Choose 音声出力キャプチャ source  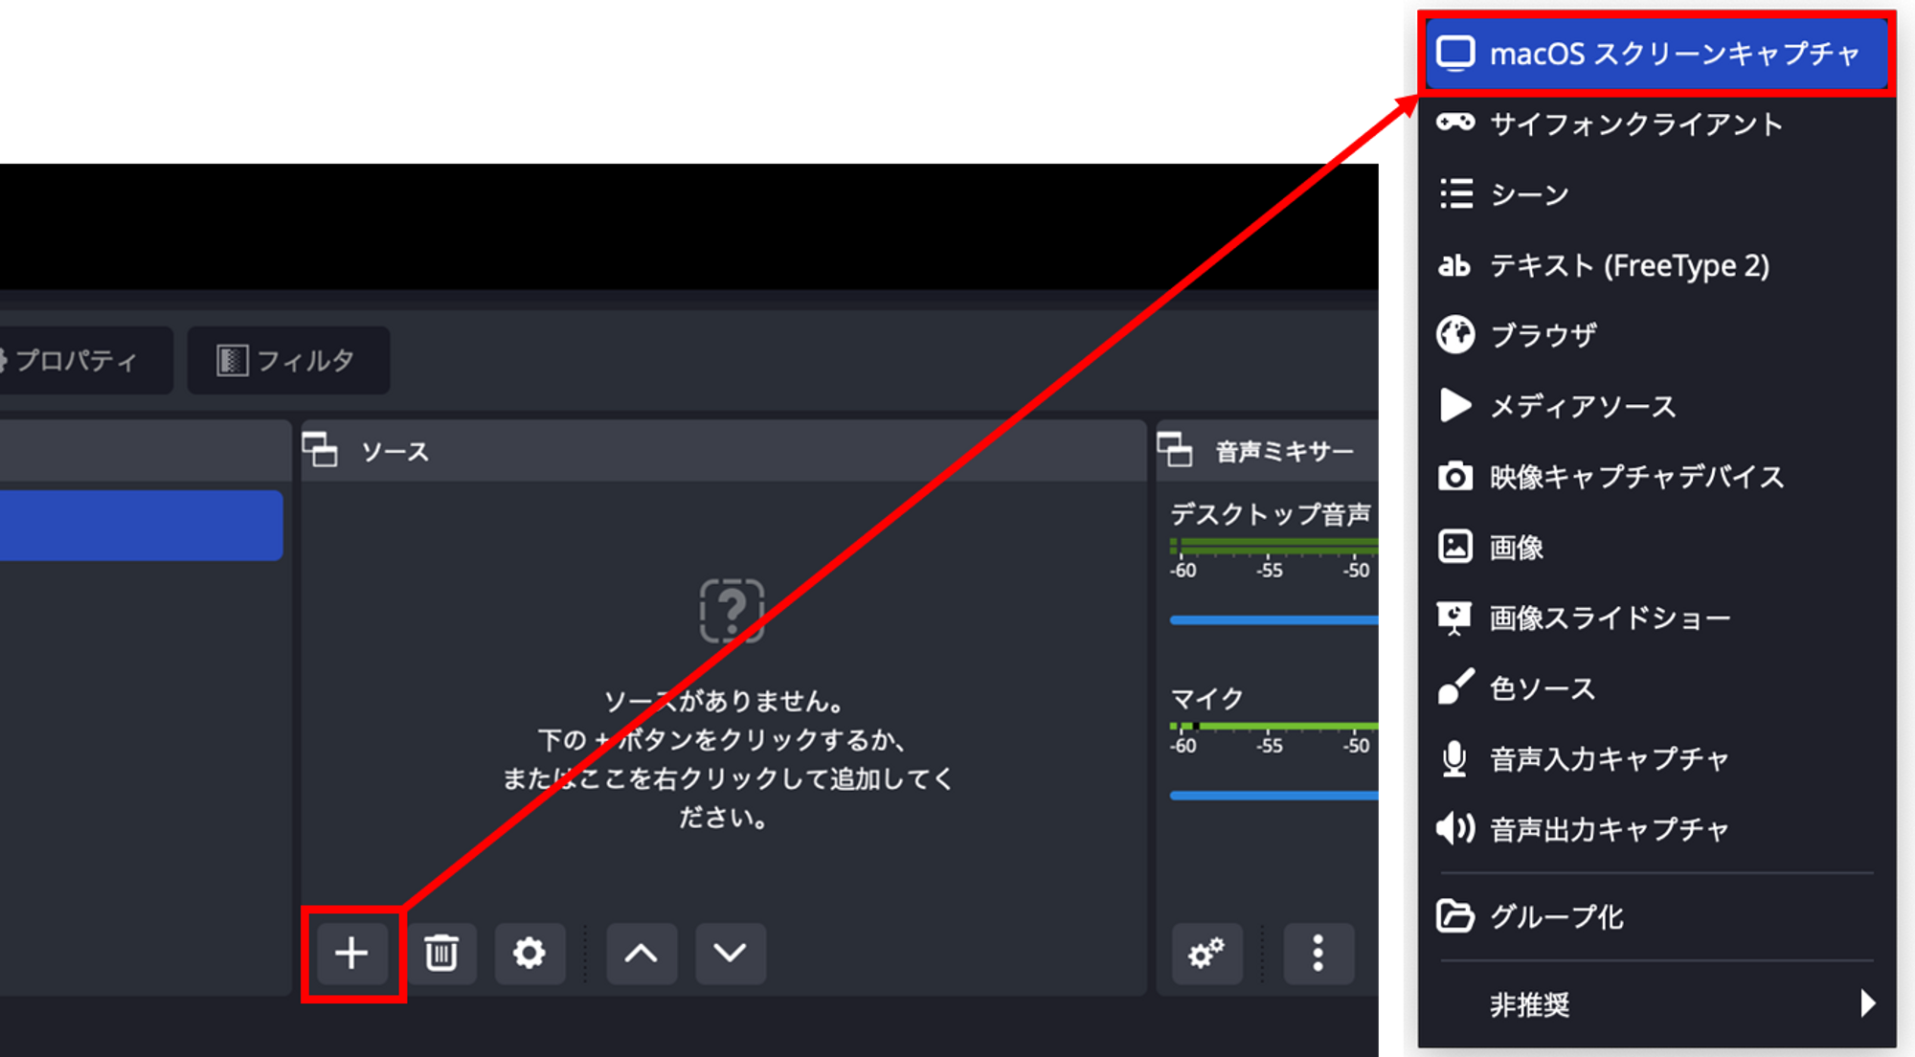pos(1656,829)
